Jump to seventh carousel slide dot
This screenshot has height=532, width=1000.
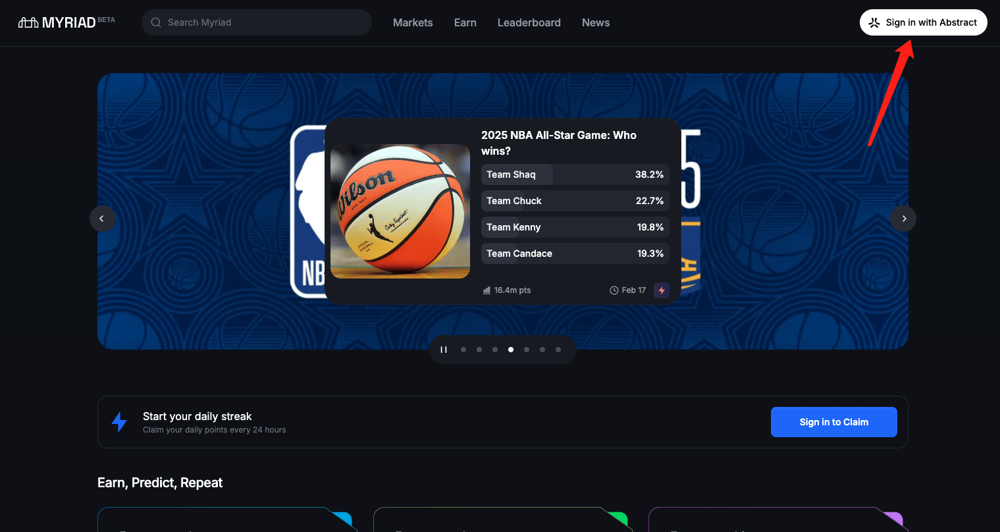coord(558,350)
